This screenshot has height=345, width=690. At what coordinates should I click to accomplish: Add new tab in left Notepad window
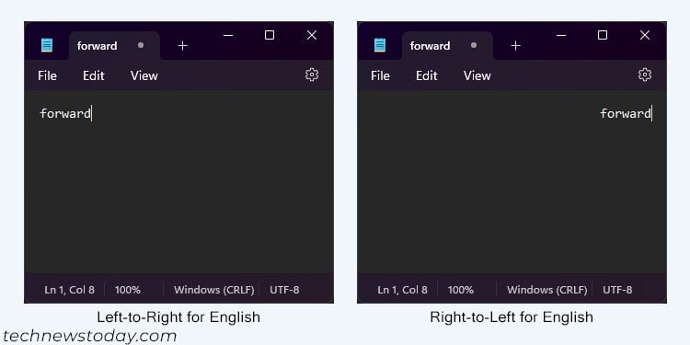coord(183,46)
